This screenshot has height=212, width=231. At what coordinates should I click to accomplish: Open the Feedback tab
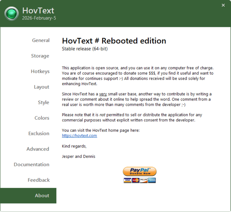click(38, 180)
